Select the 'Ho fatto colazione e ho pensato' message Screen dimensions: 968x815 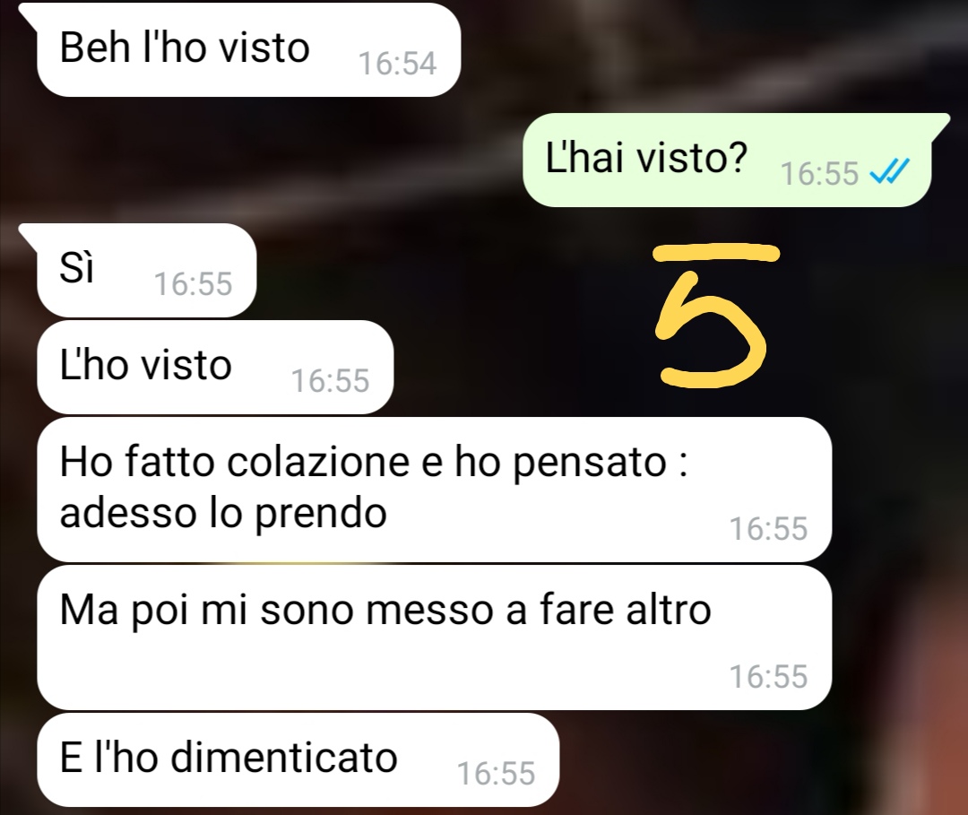pyautogui.click(x=435, y=490)
